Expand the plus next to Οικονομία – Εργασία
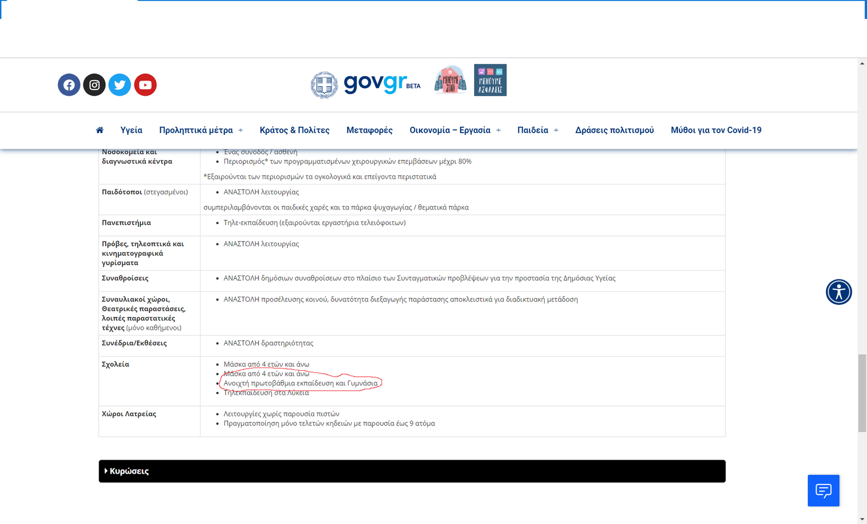The height and width of the screenshot is (524, 867). [x=499, y=130]
